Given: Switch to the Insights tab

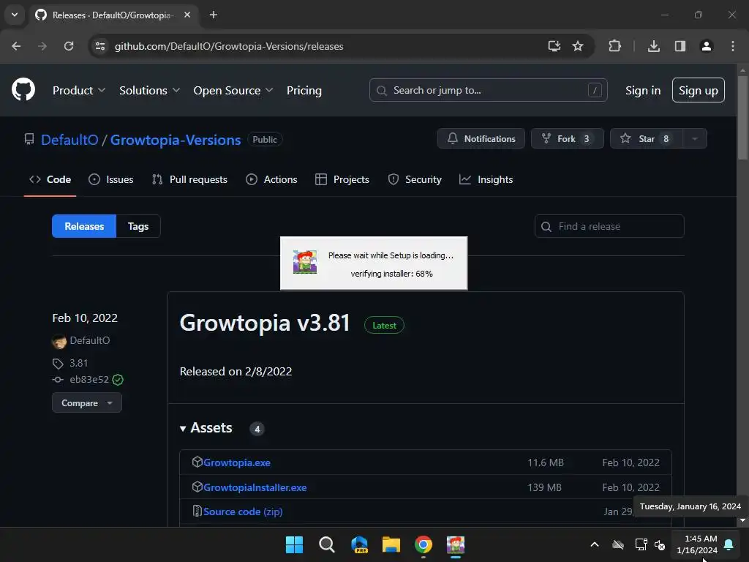Looking at the screenshot, I should coord(486,180).
